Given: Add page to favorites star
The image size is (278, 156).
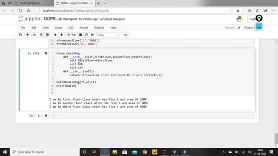Looking at the screenshot, I should (238, 10).
